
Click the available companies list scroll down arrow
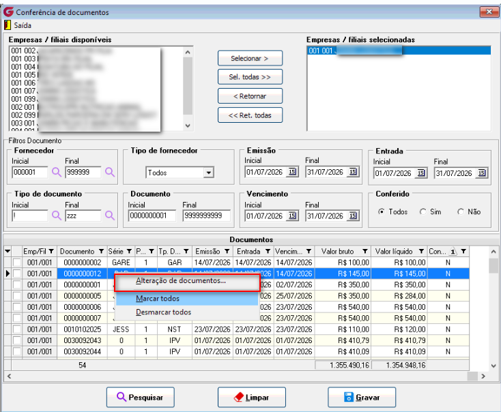coord(188,126)
